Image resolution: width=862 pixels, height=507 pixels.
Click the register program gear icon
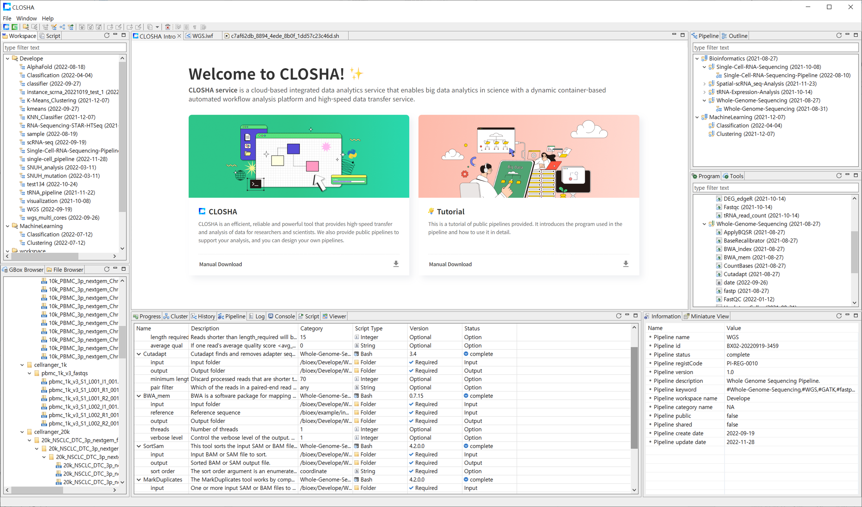pyautogui.click(x=99, y=27)
